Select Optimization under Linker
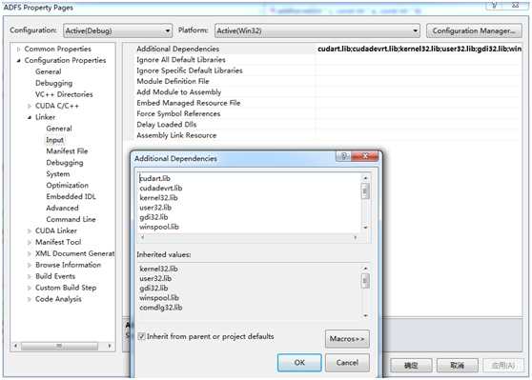 [67, 186]
